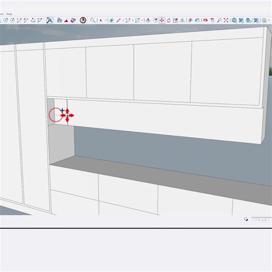
Task: Select the Zoom magnifier tool
Action: coord(219,20)
